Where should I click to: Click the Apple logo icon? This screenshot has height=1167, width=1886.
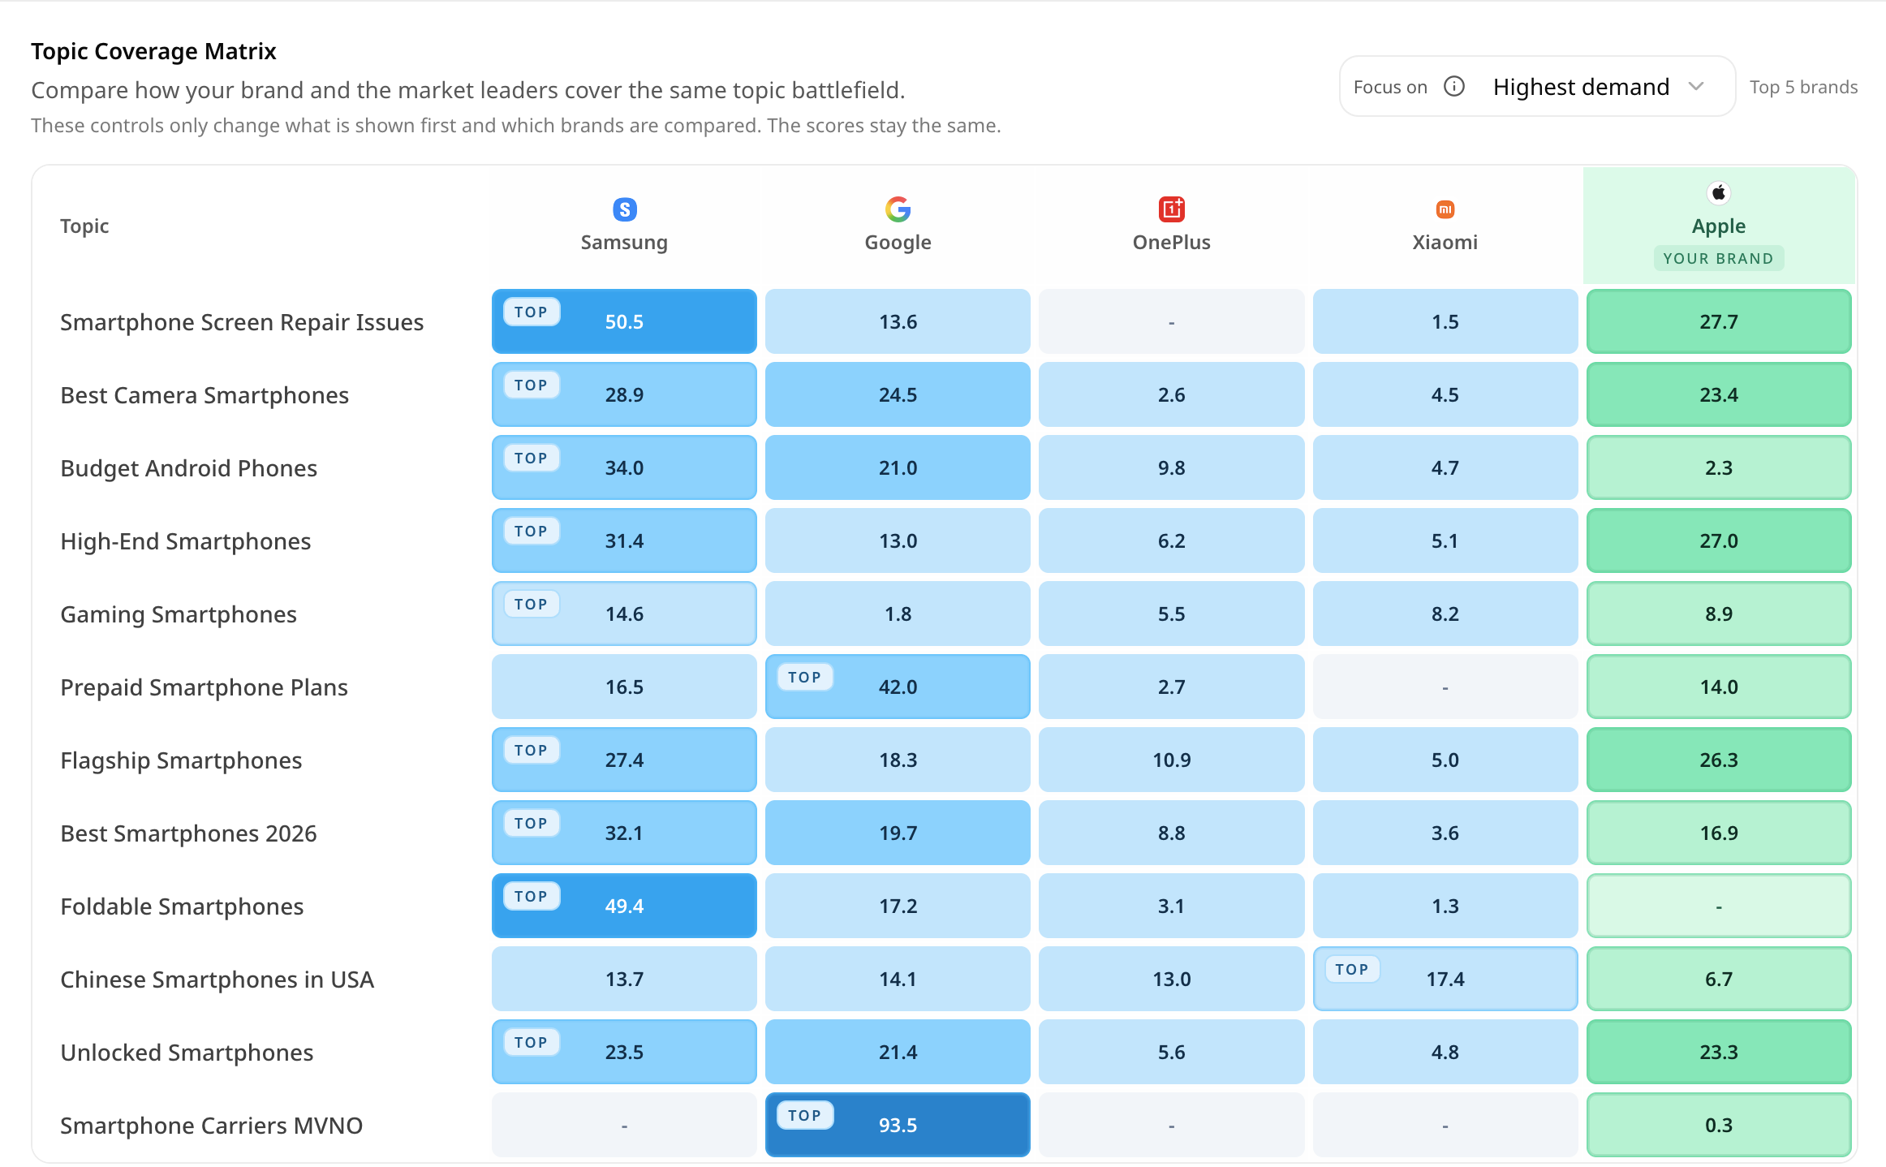[1719, 193]
